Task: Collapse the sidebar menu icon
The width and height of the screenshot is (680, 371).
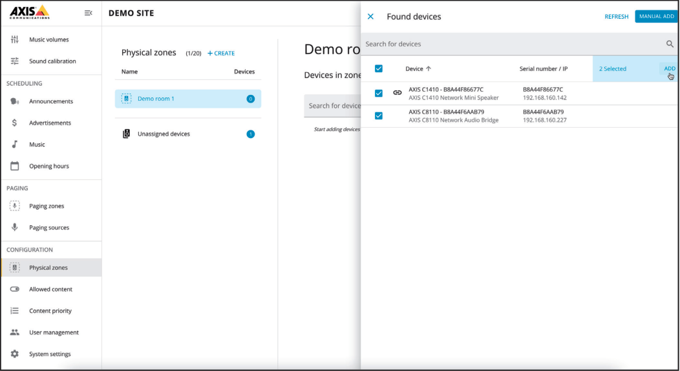Action: pyautogui.click(x=89, y=13)
